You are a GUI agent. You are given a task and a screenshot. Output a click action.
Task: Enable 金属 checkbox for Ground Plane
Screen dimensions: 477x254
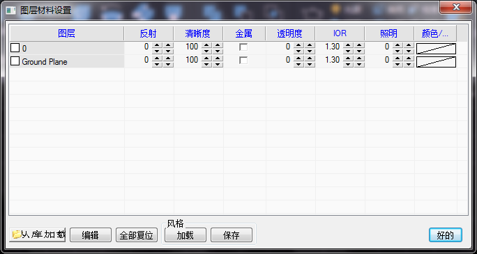243,61
